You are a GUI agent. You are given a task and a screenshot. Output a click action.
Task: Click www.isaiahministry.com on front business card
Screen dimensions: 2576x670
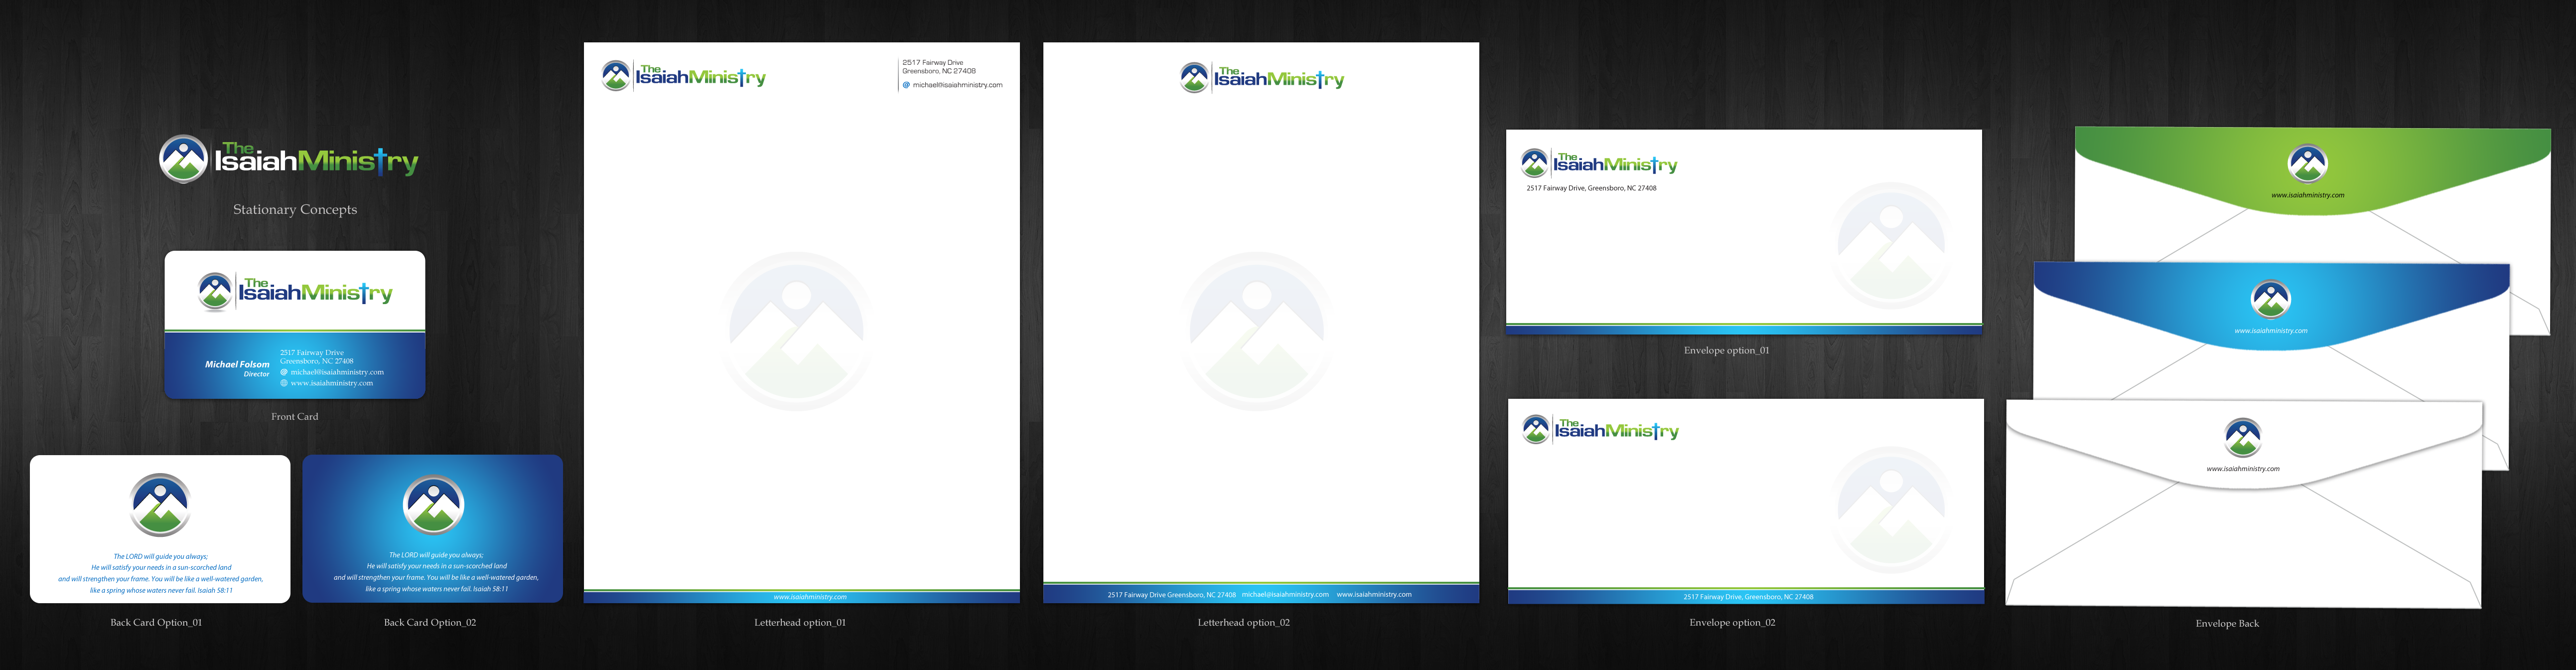tap(331, 383)
